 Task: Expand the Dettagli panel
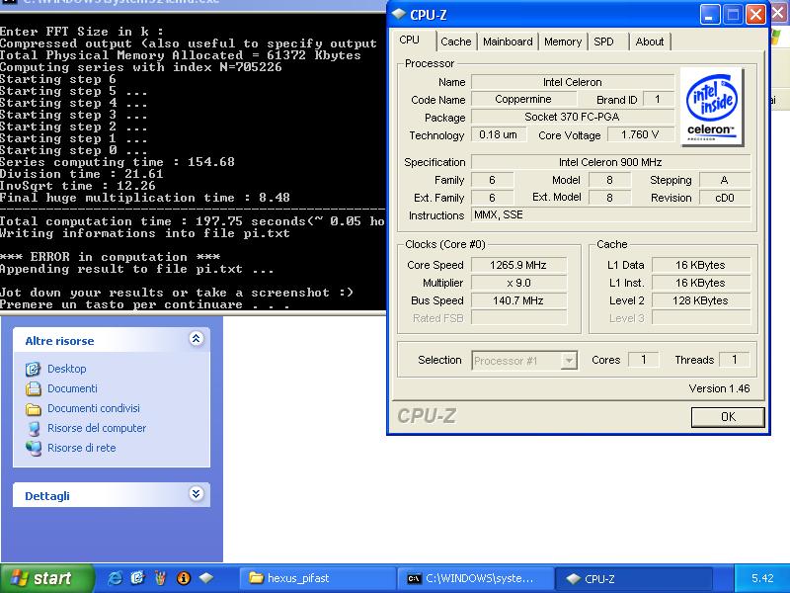click(x=196, y=493)
